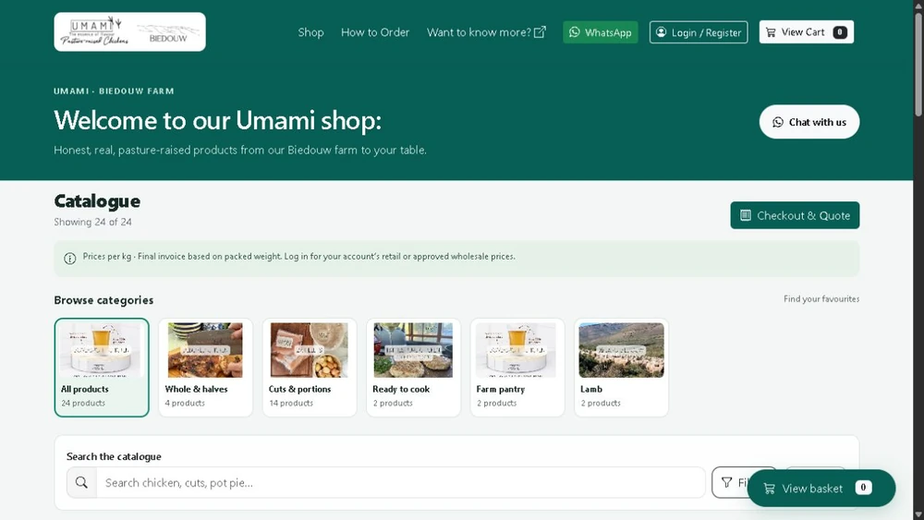Click the UMAMI · BIEDOUW FARM label
Image resolution: width=924 pixels, height=520 pixels.
coord(114,91)
